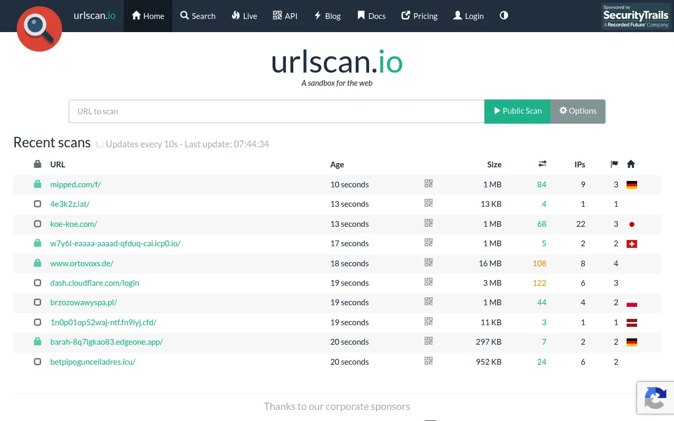Screen dimensions: 674x421
Task: Open the barah-8q7igkao83.edgeone.app/ scan
Action: [106, 342]
